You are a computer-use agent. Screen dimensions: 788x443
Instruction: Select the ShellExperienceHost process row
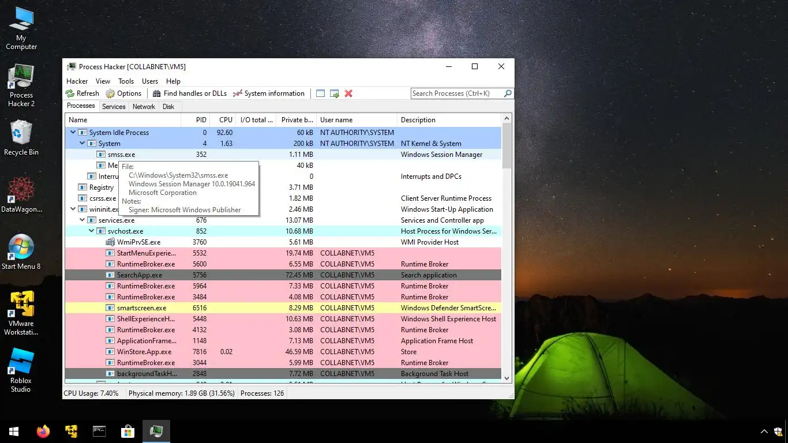click(283, 319)
